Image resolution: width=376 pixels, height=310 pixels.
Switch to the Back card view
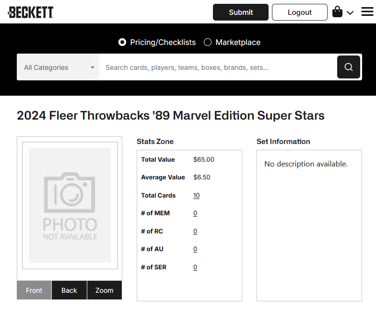(69, 290)
